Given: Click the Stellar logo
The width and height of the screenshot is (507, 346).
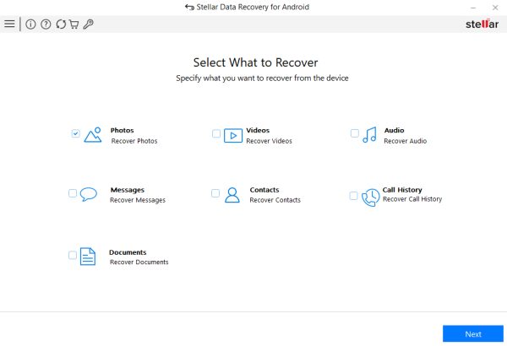Looking at the screenshot, I should click(482, 24).
